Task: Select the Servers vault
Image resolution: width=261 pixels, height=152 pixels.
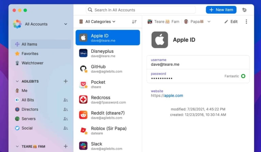Action: click(41, 119)
